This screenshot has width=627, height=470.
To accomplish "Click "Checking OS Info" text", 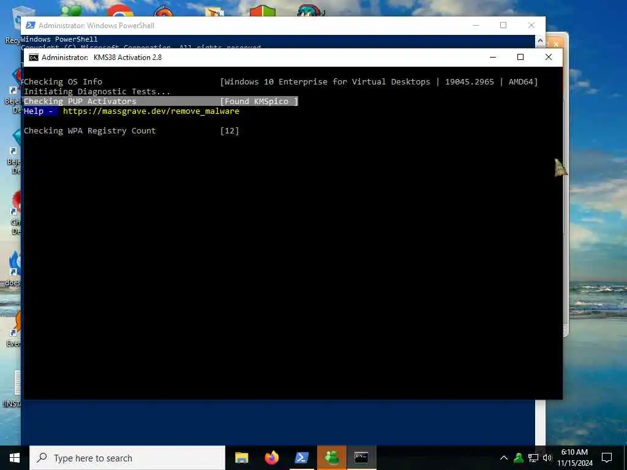I will (x=63, y=82).
